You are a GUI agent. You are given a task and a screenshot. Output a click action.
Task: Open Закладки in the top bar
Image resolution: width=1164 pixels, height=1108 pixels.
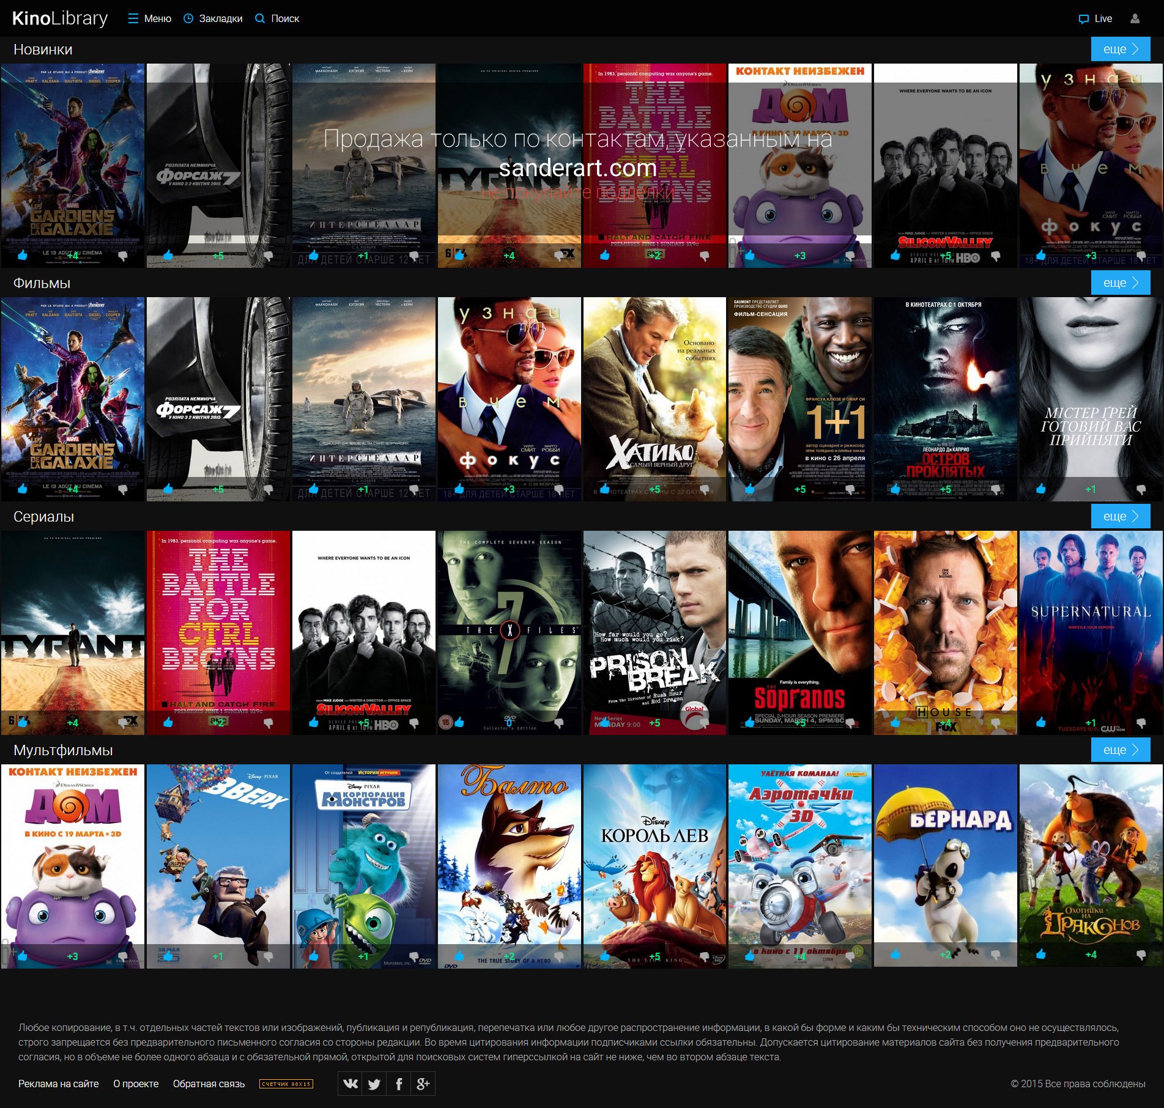(x=213, y=18)
